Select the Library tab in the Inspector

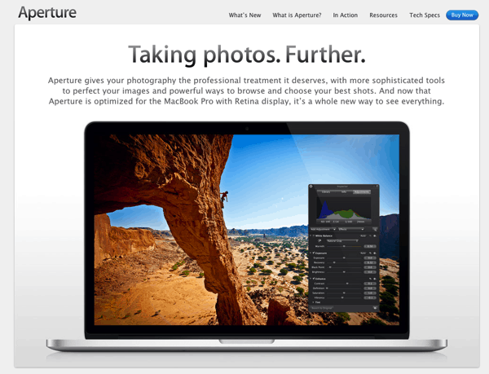click(x=324, y=192)
